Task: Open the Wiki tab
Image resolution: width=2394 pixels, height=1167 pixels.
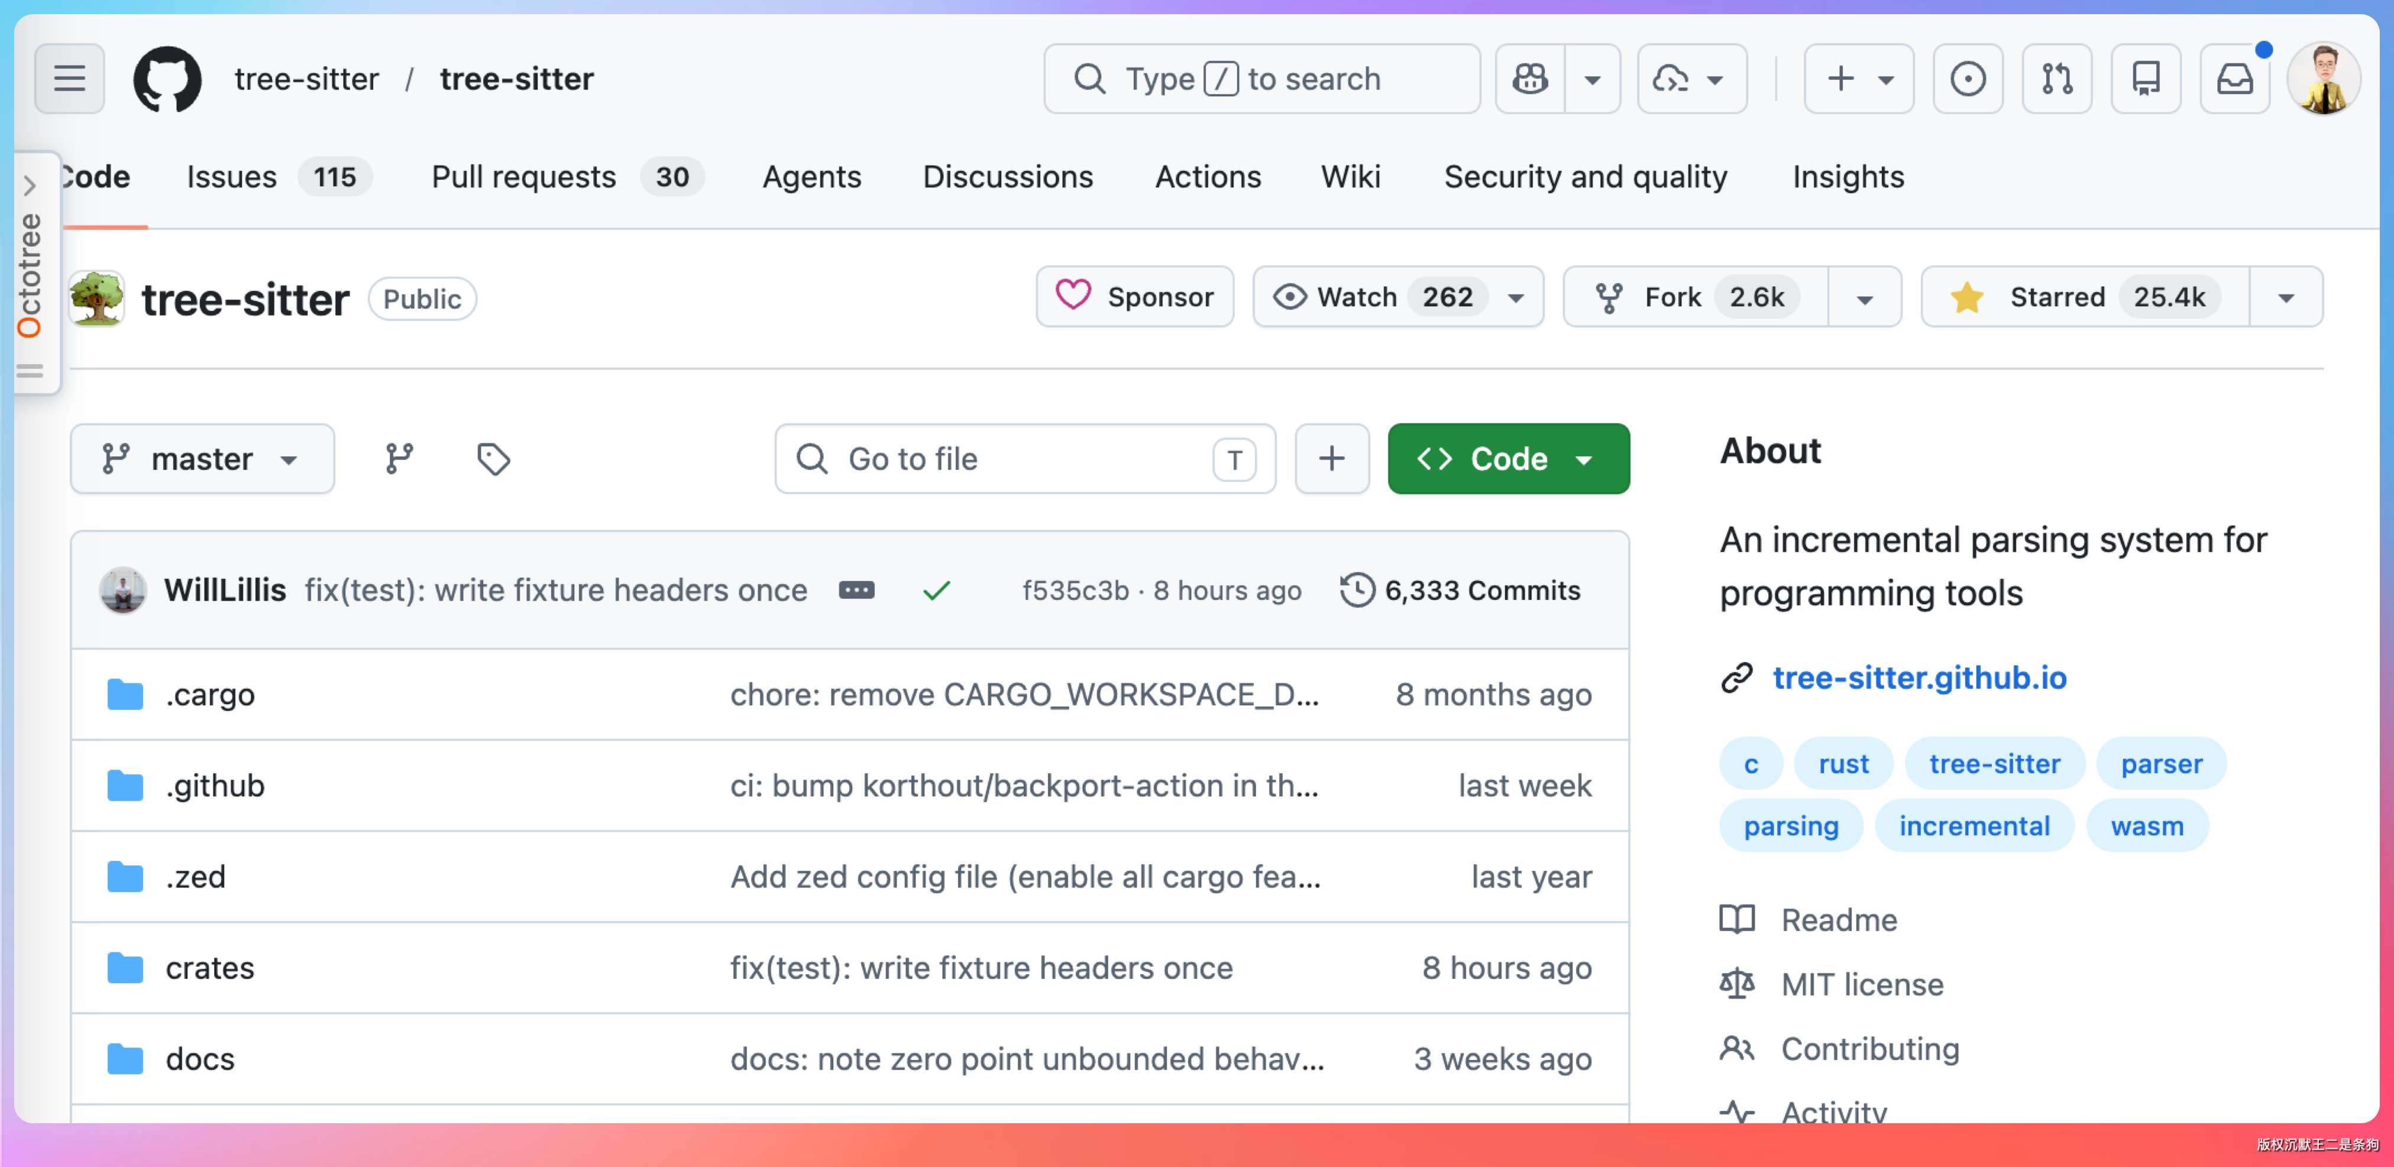Action: (x=1350, y=177)
